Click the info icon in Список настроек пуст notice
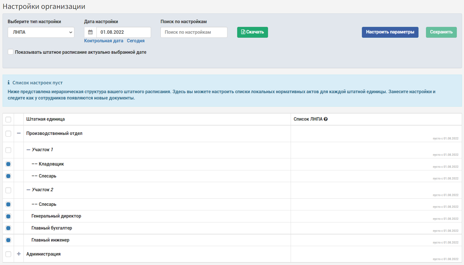 click(x=9, y=83)
